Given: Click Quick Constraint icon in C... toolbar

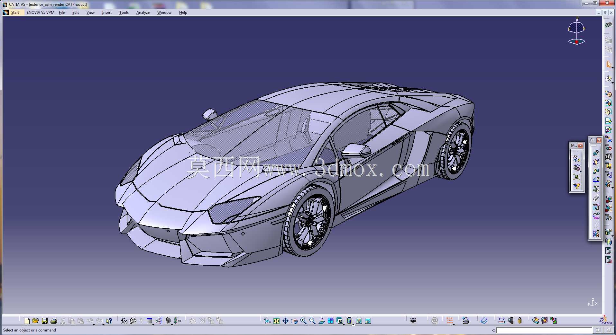Looking at the screenshot, I should pos(596,207).
